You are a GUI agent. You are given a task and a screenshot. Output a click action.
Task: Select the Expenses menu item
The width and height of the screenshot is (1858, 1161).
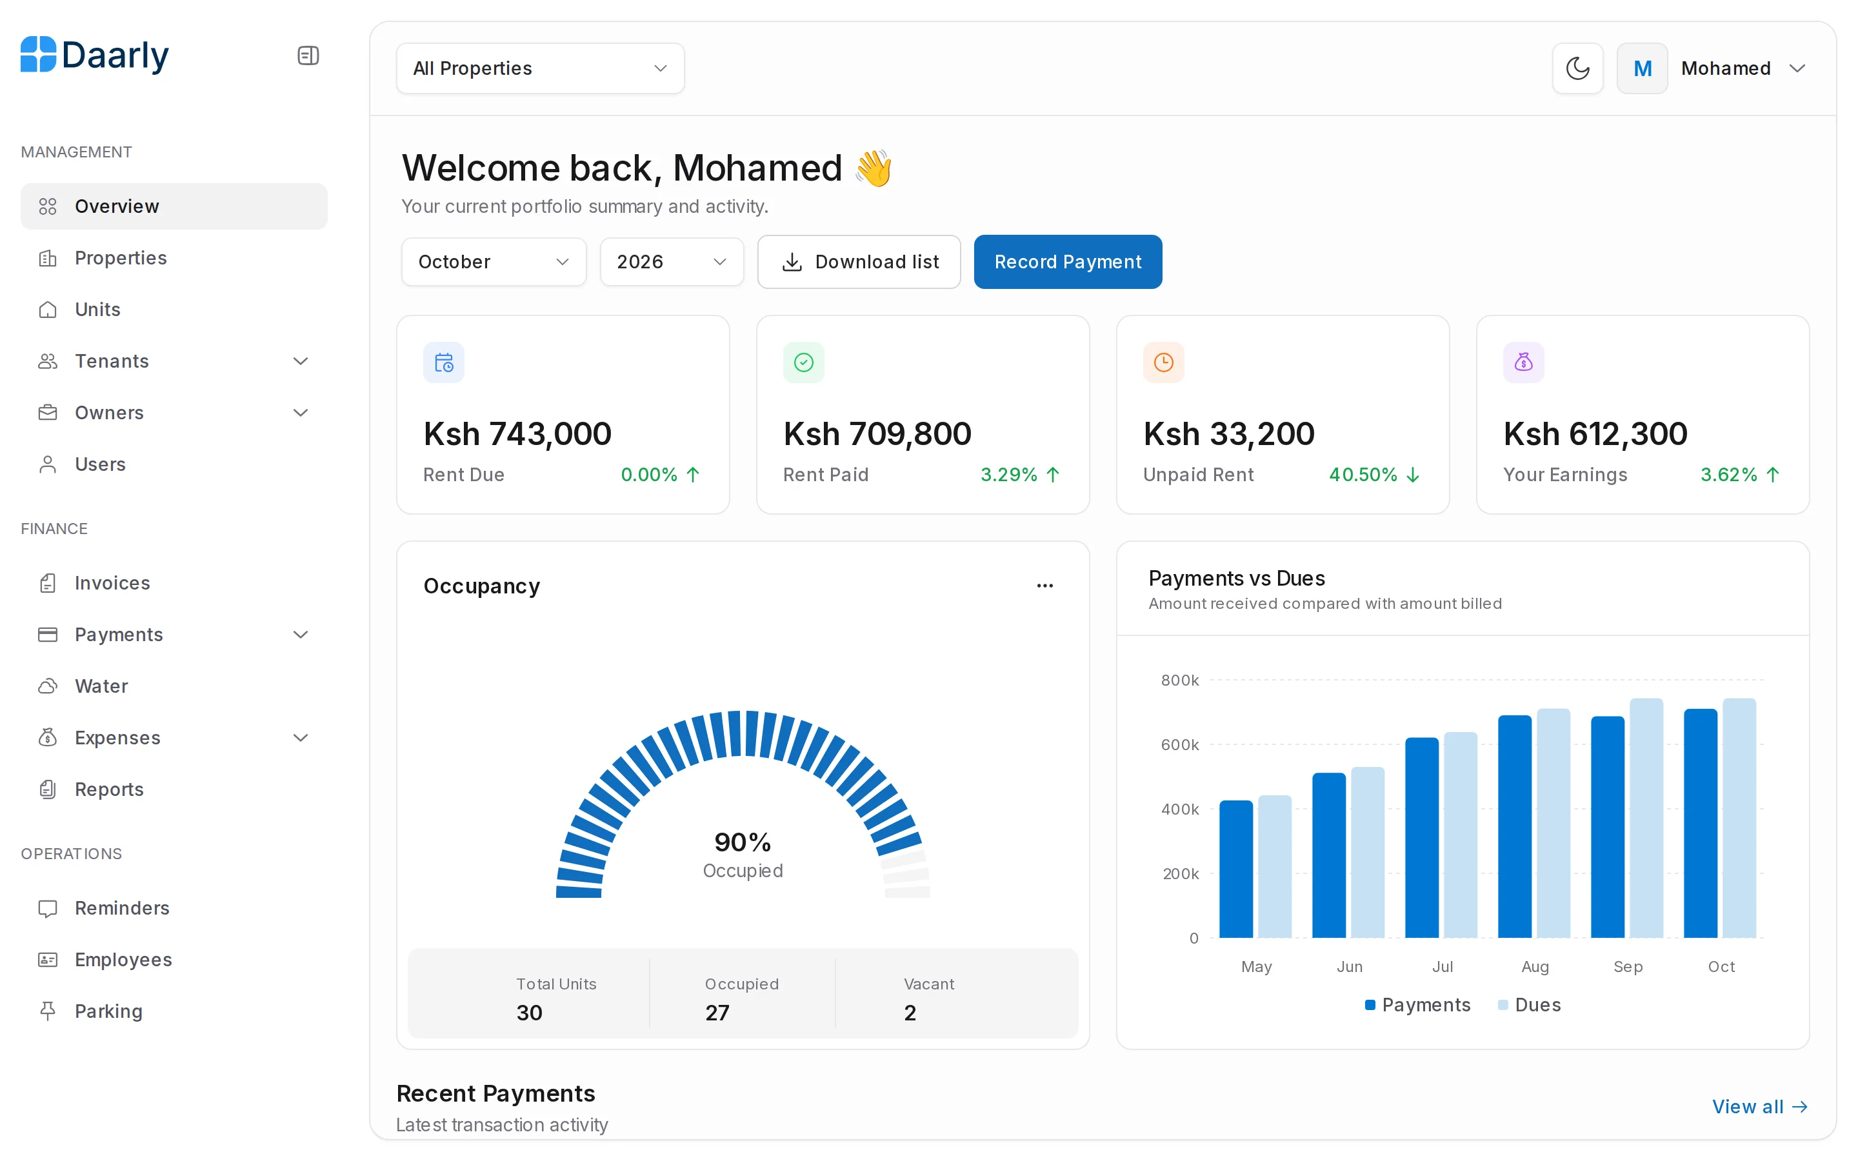[174, 738]
